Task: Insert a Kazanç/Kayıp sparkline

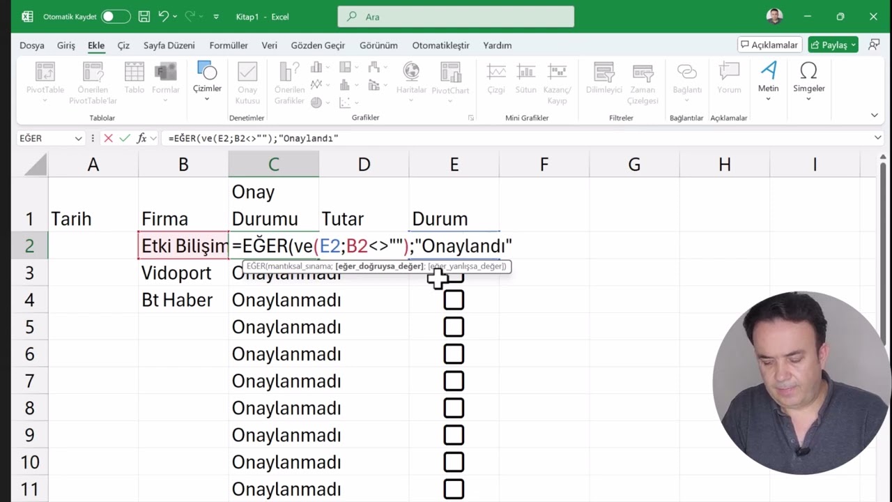Action: [x=557, y=82]
